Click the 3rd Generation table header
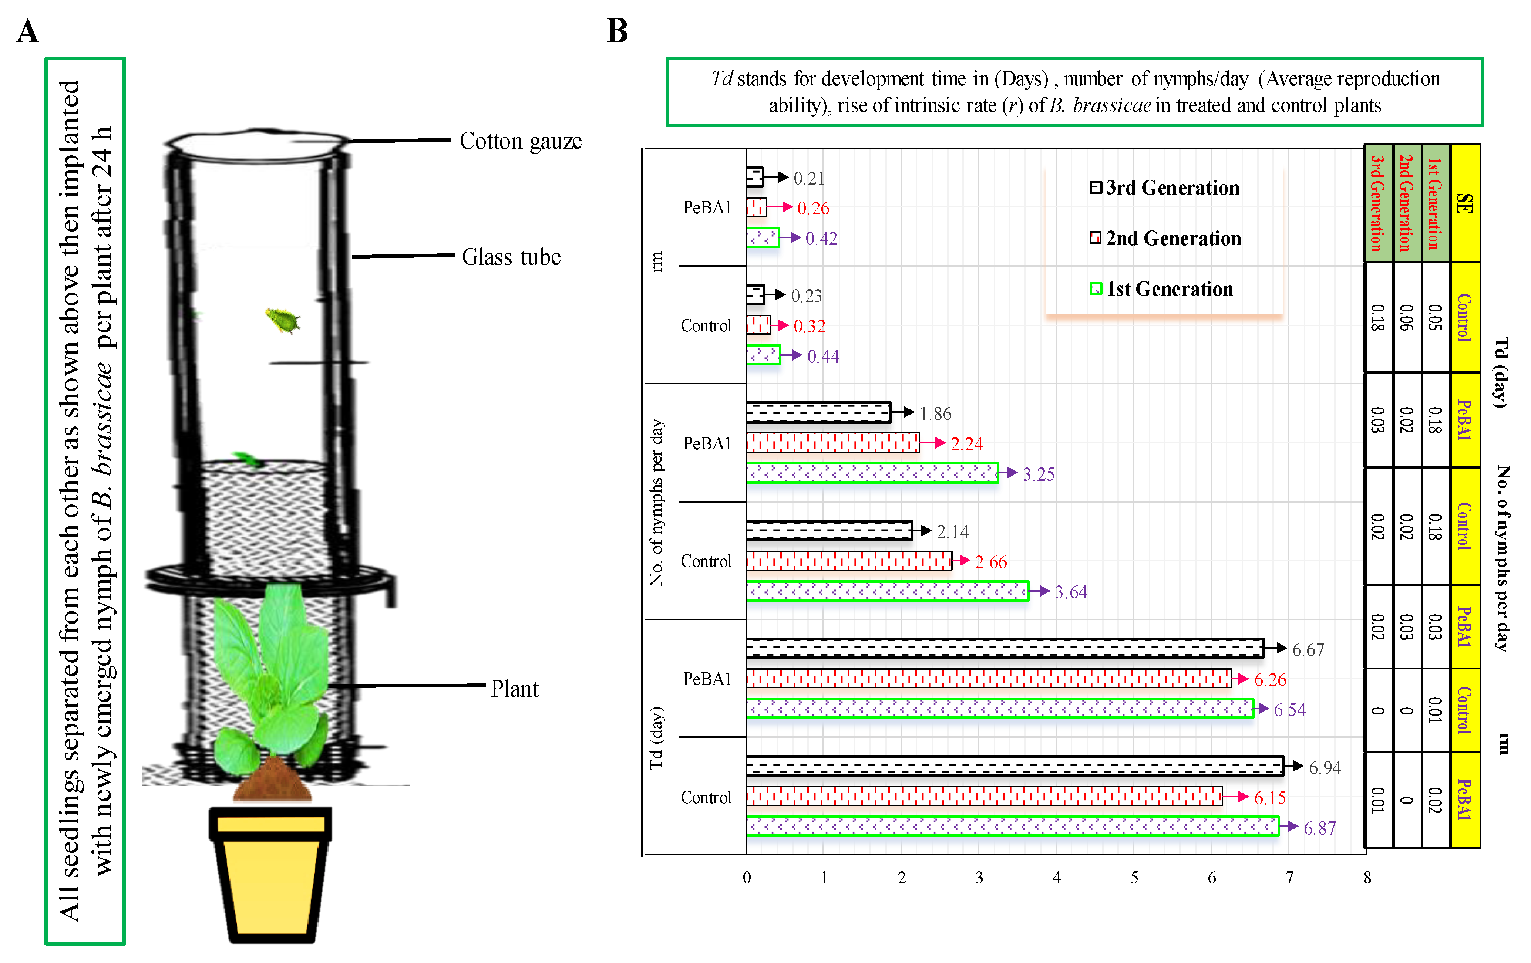 [1378, 203]
